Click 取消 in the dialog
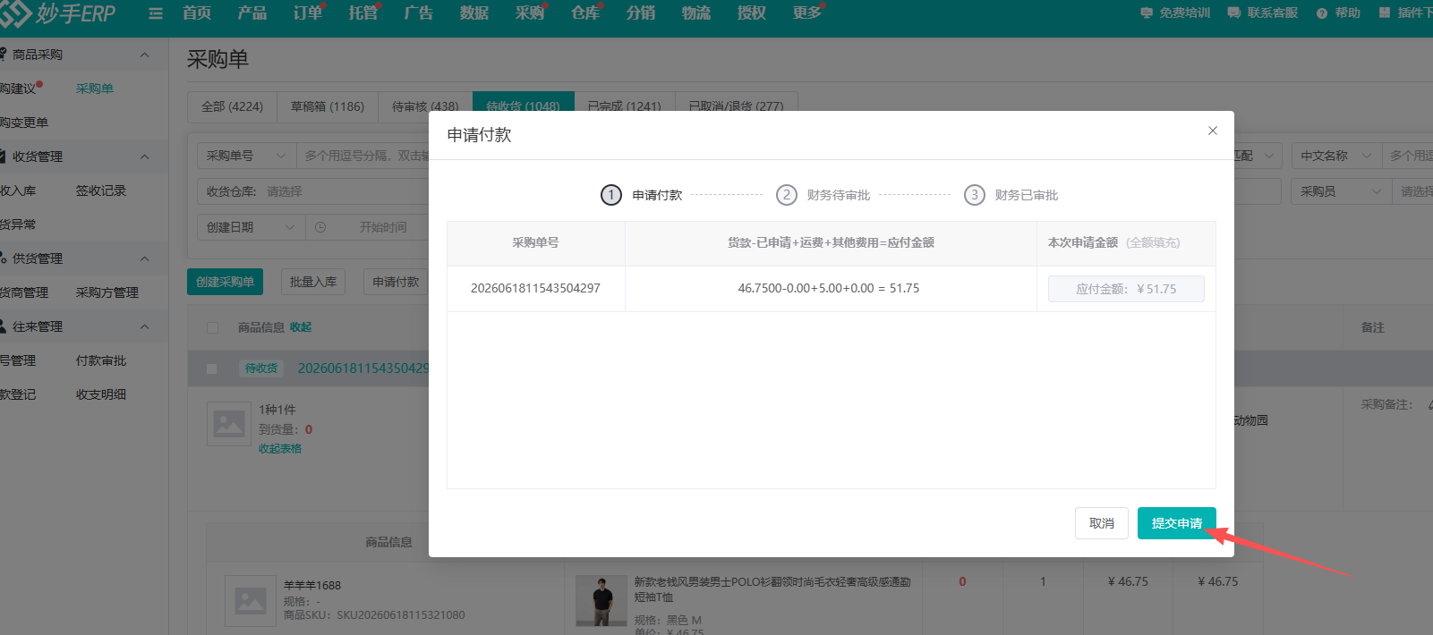Viewport: 1433px width, 635px height. point(1102,523)
